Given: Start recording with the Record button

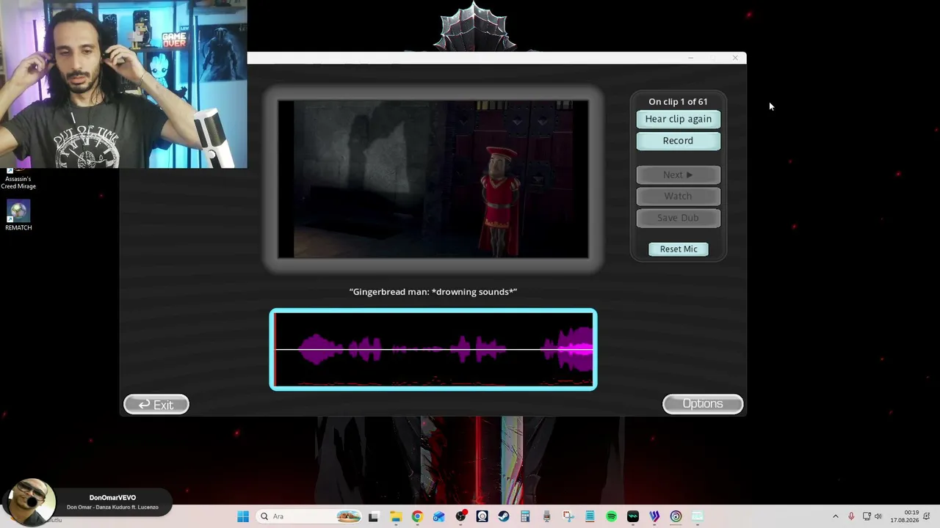Looking at the screenshot, I should (x=678, y=141).
